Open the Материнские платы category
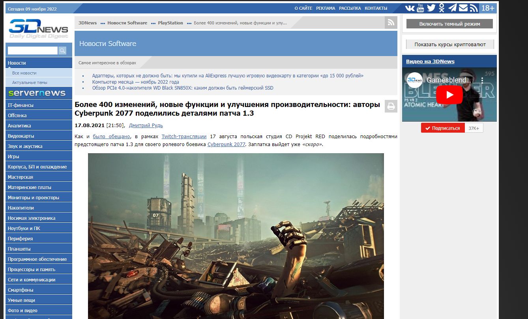 (x=39, y=187)
